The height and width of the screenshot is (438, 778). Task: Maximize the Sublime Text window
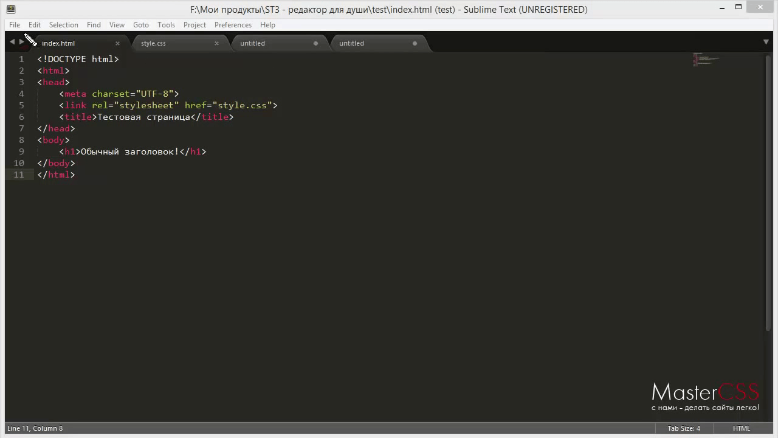[x=738, y=7]
